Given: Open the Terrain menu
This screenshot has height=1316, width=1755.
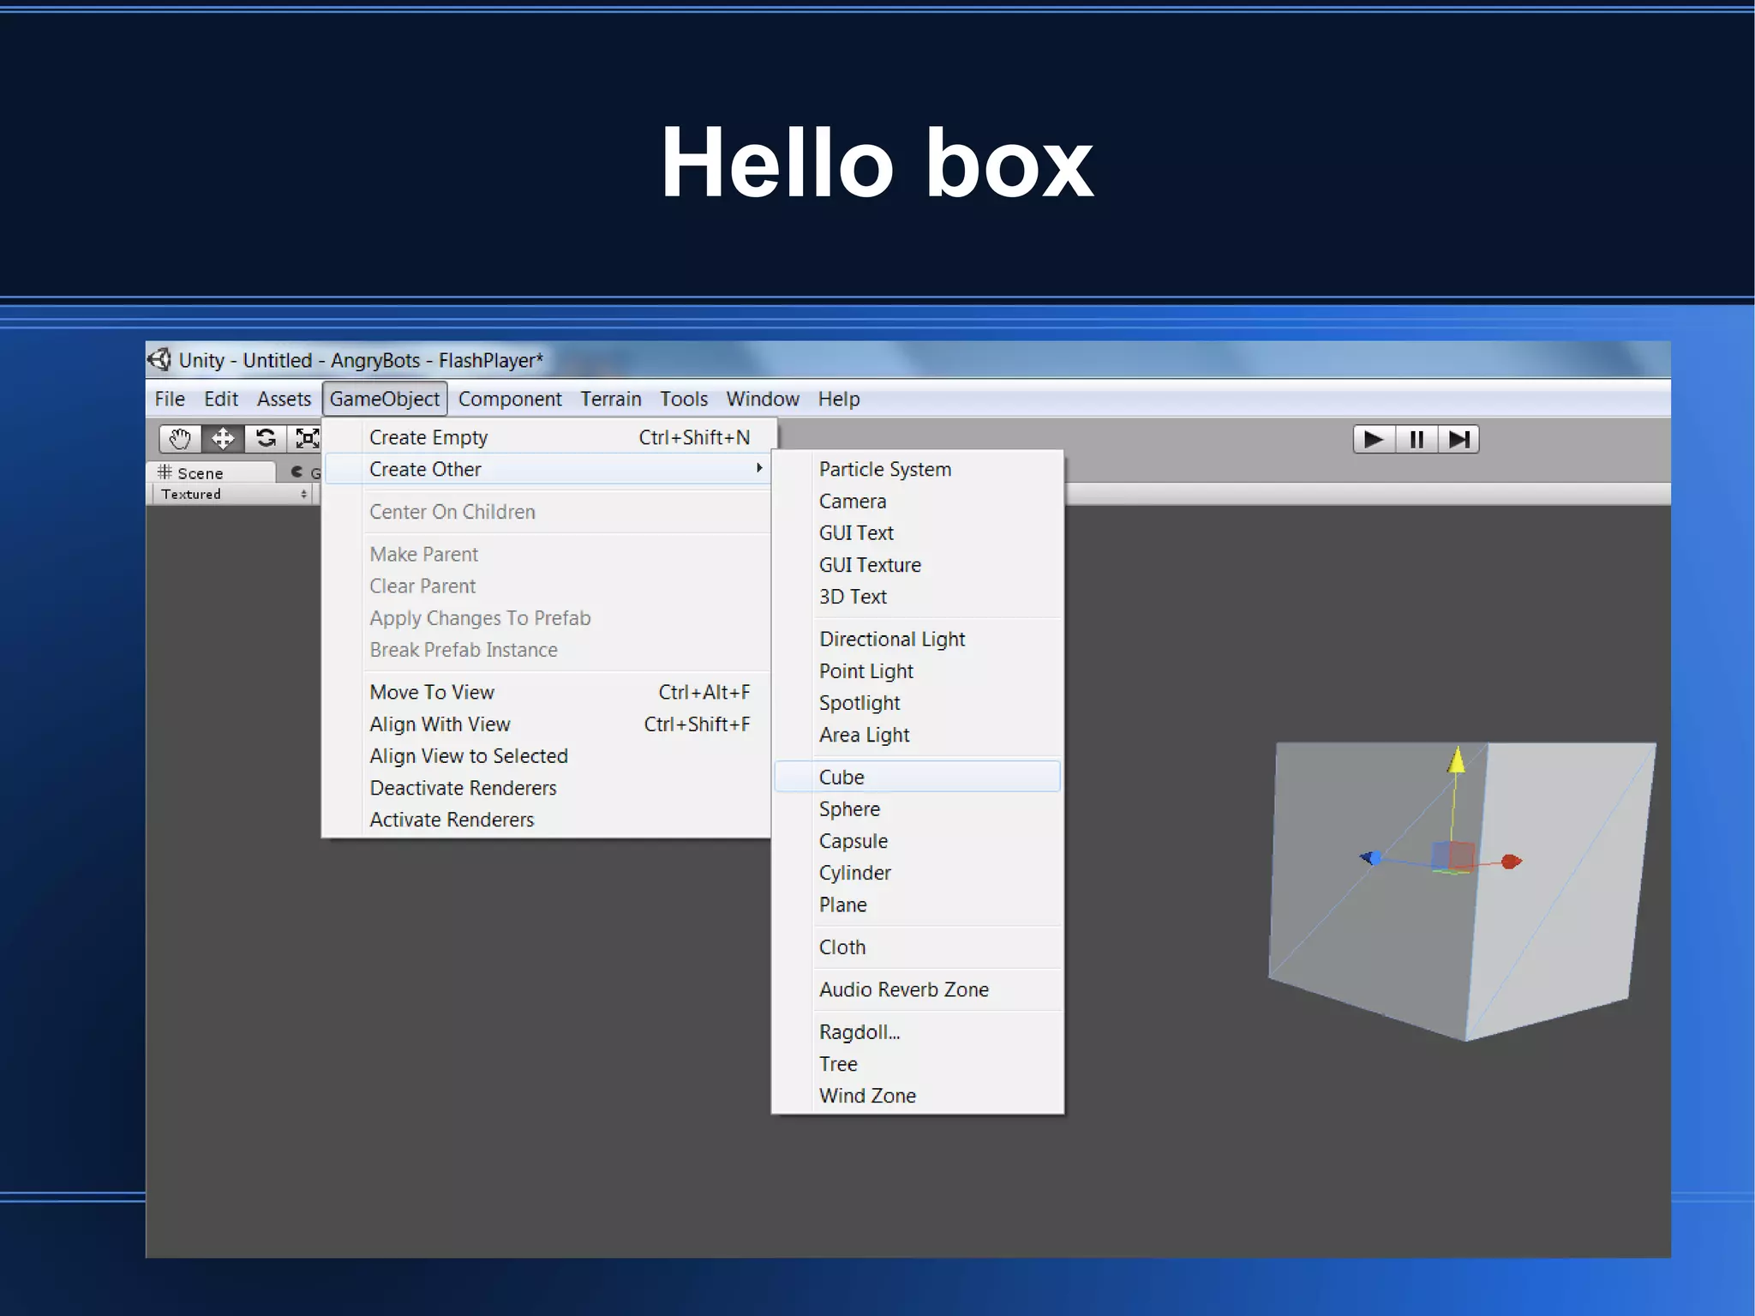Looking at the screenshot, I should click(611, 399).
